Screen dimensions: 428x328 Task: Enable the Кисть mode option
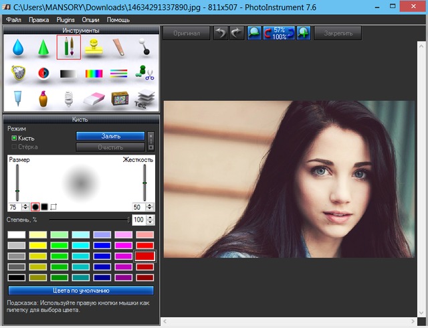(15, 138)
